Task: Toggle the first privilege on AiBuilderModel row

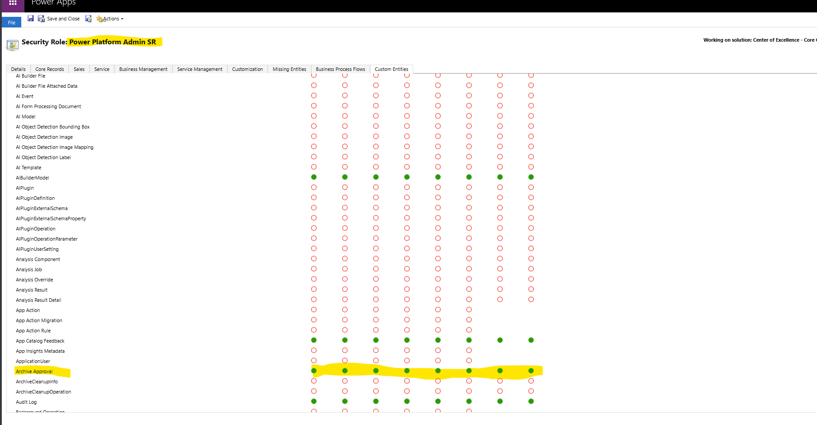Action: (x=314, y=176)
